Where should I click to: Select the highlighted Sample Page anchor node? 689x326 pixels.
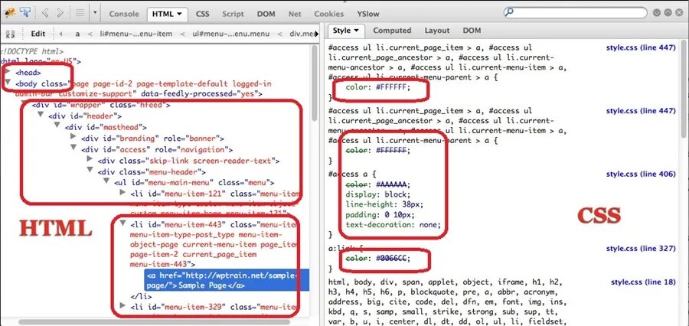(x=227, y=280)
